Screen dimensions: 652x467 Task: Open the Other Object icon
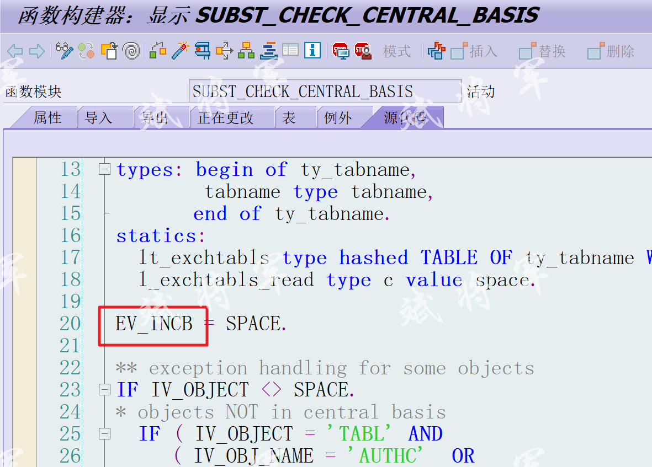click(109, 51)
